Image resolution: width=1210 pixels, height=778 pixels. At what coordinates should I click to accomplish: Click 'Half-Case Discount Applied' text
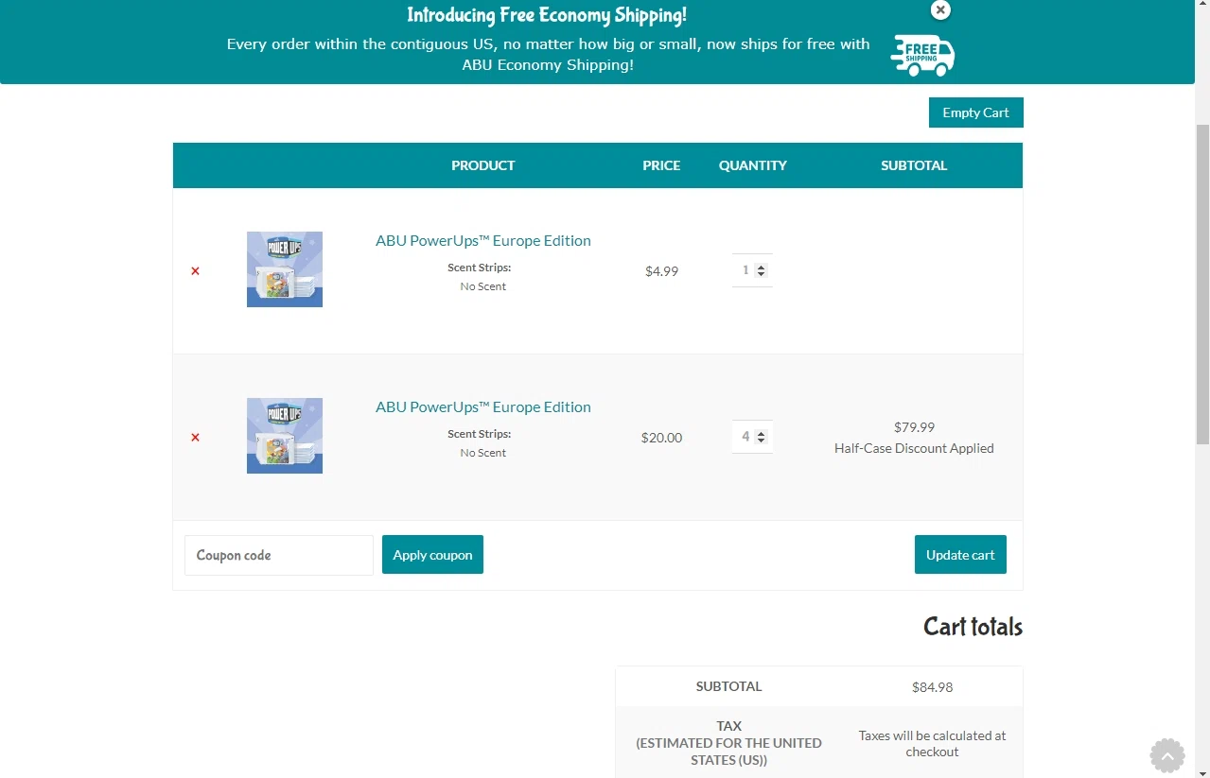coord(914,448)
